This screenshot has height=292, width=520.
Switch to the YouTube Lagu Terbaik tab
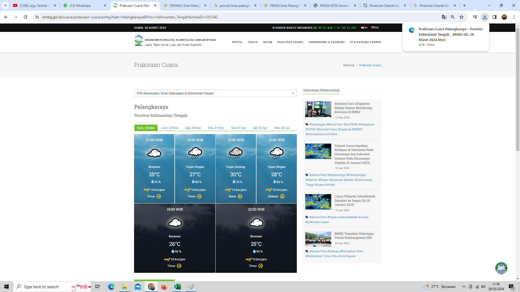click(35, 5)
